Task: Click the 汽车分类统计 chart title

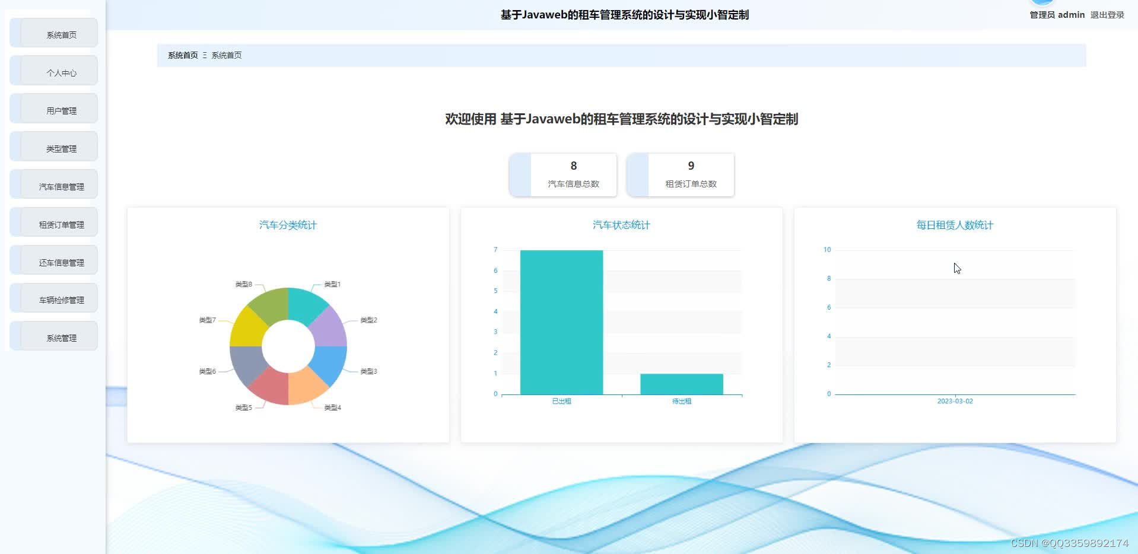Action: tap(288, 225)
